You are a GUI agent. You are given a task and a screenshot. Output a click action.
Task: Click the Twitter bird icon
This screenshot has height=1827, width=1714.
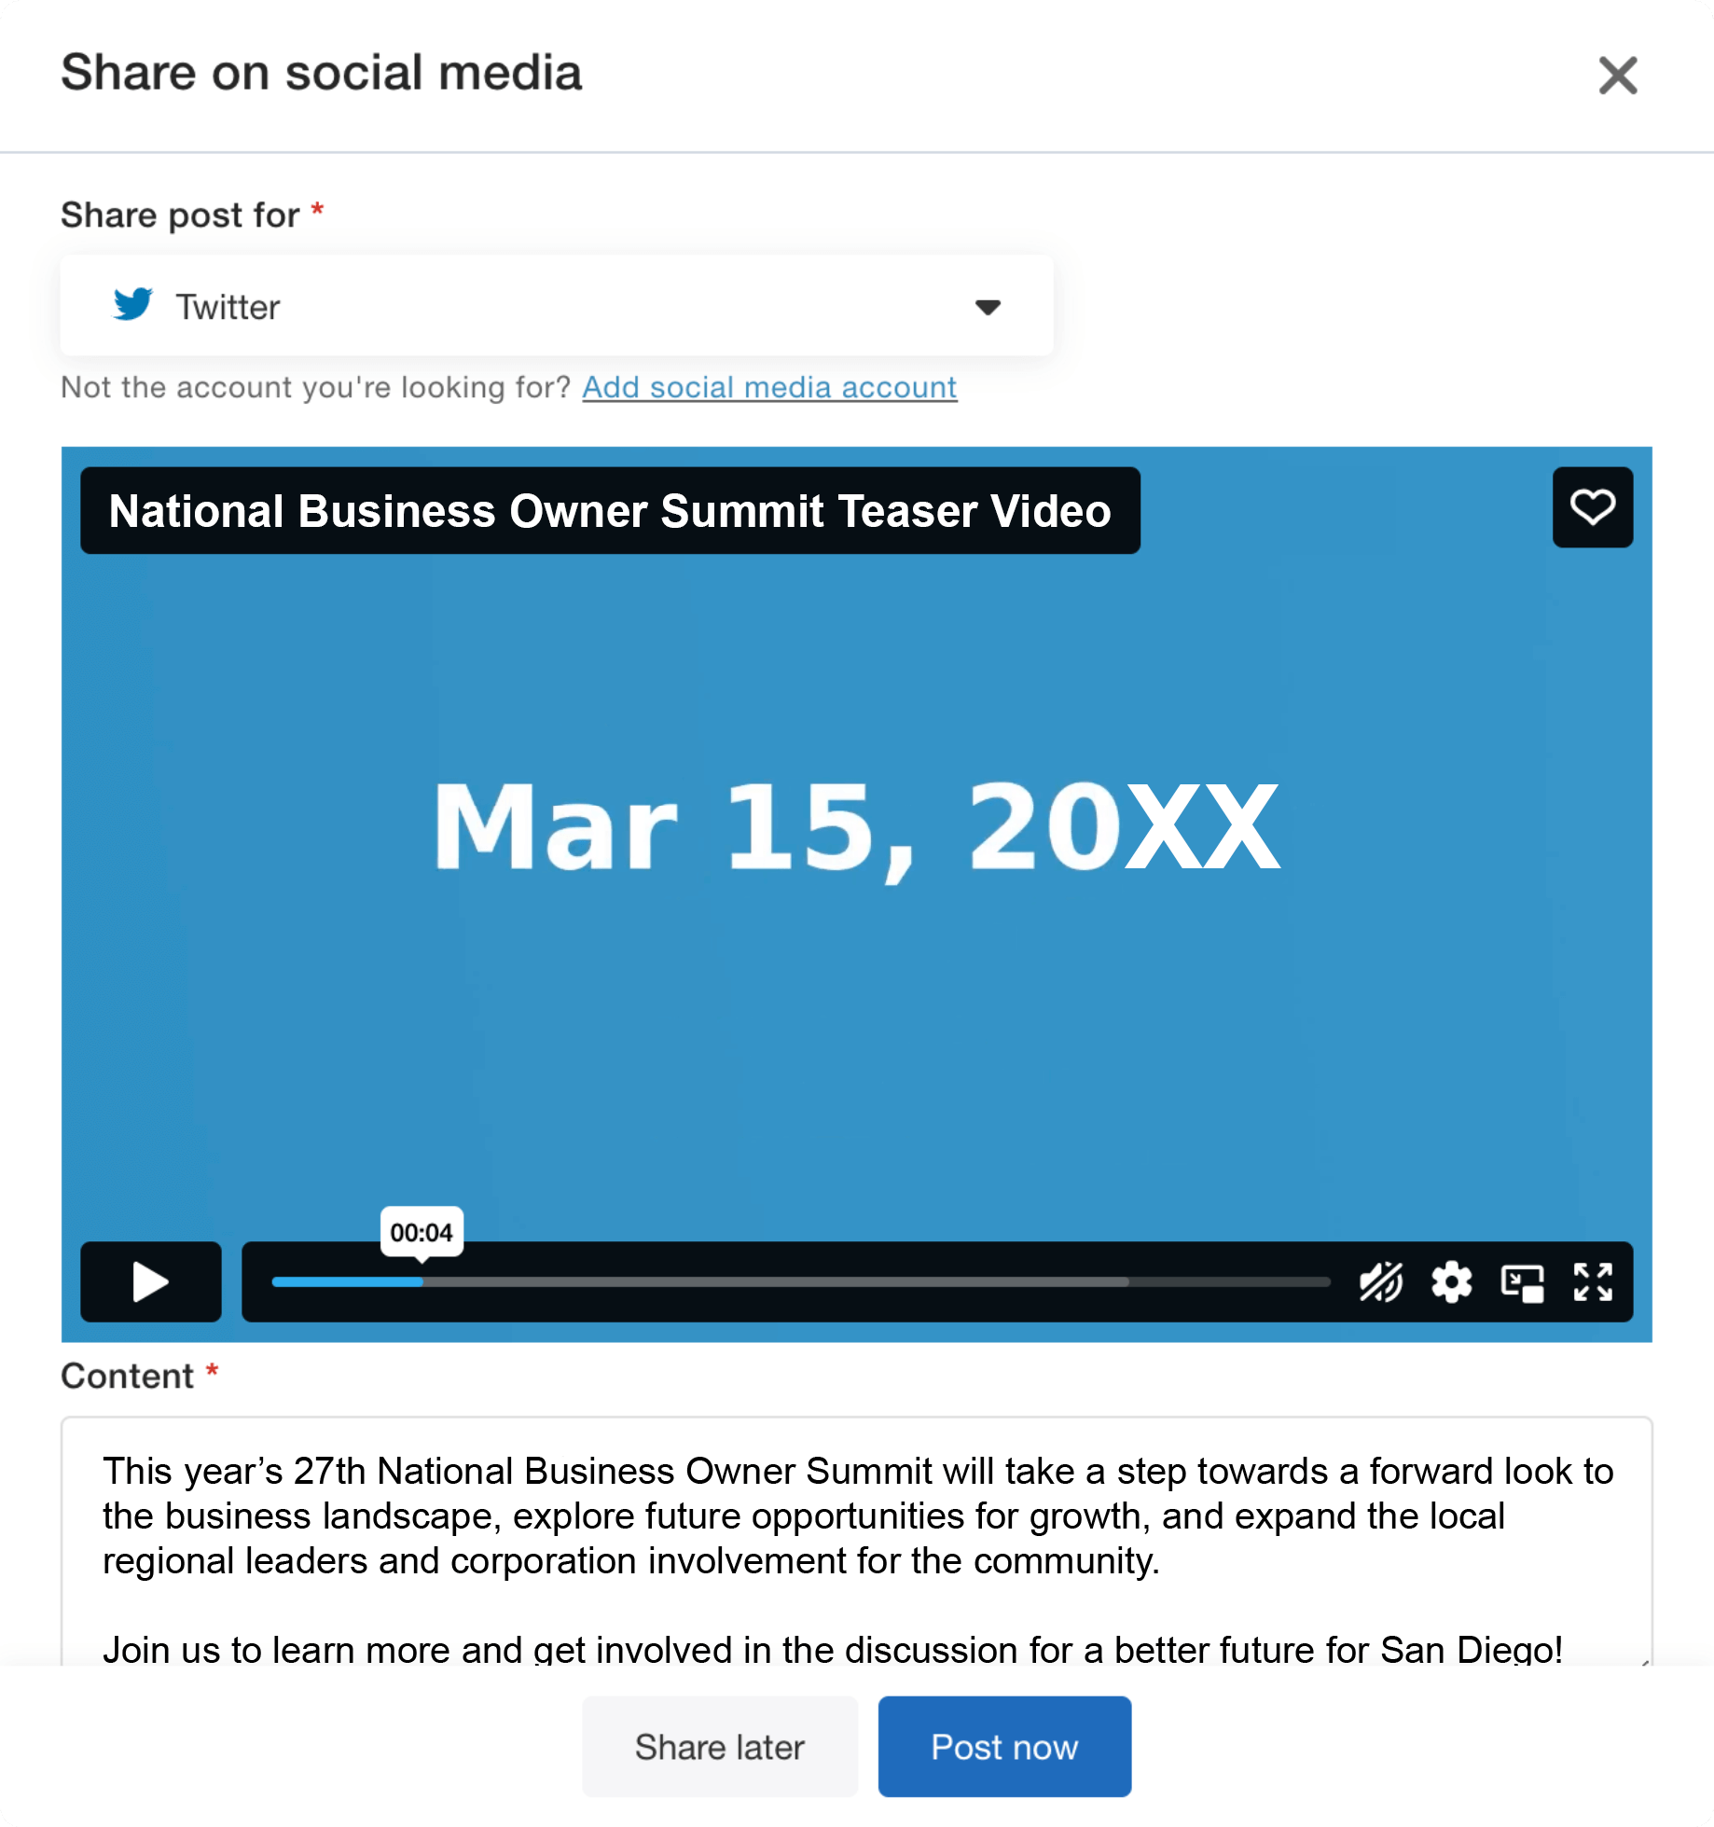(x=133, y=305)
